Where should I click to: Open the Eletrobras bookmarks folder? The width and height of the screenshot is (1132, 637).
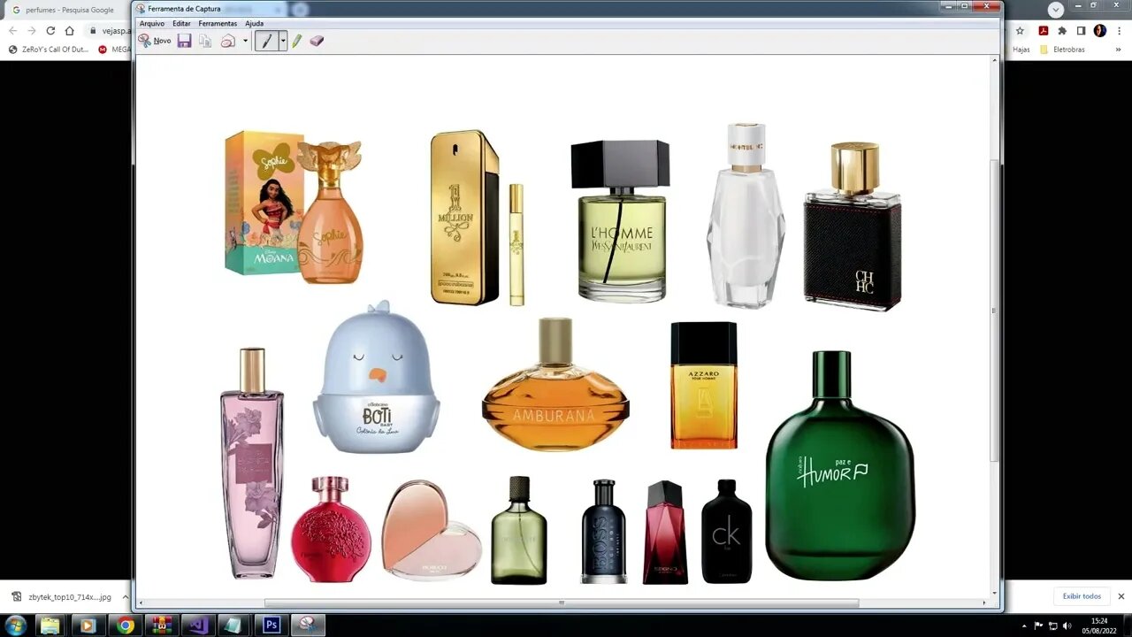1062,50
